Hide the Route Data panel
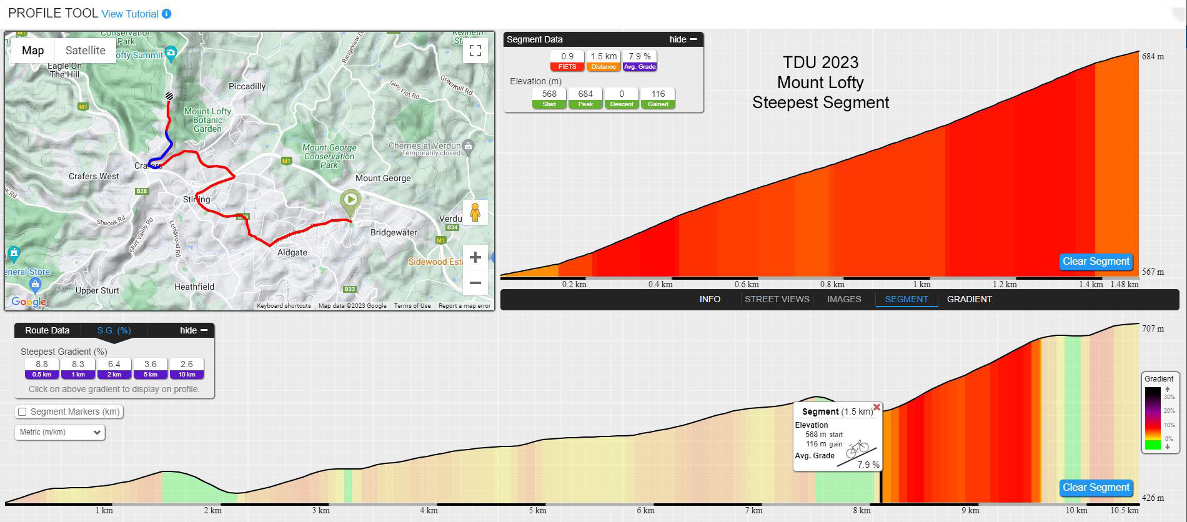 [194, 330]
